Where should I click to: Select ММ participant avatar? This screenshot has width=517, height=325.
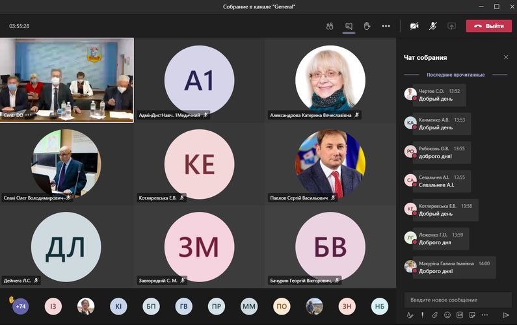[249, 306]
